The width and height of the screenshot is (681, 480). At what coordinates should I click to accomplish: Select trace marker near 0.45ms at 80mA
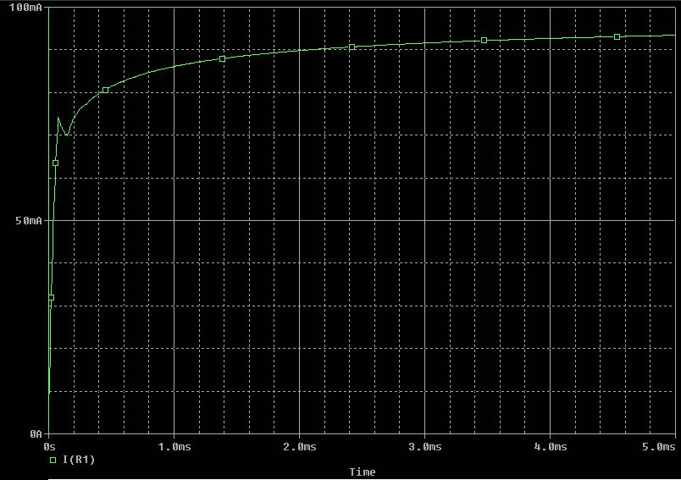click(x=106, y=90)
